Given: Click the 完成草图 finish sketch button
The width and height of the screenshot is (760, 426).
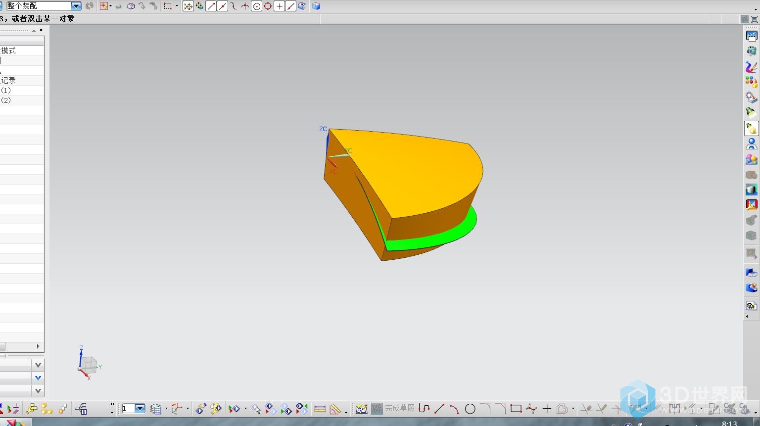Looking at the screenshot, I should click(393, 408).
